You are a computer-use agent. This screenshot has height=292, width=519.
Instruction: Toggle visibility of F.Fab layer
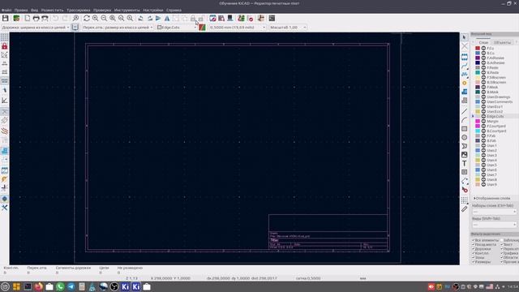(x=483, y=135)
